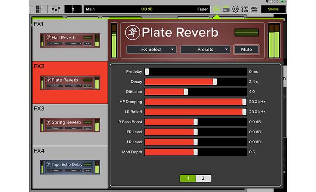Select the FX4 Tape Echo Delay slot
Screen dimensions: 316x192
coord(70,167)
